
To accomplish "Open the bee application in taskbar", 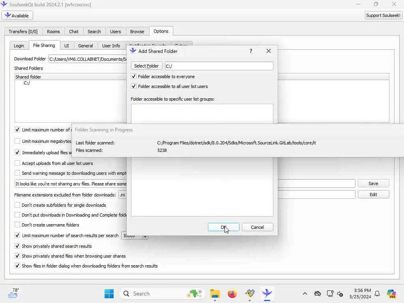I will 250,294.
